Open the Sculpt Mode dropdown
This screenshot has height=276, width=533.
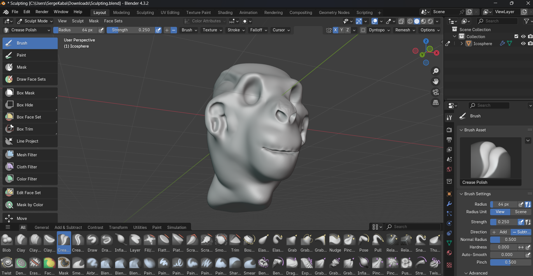[x=35, y=21]
